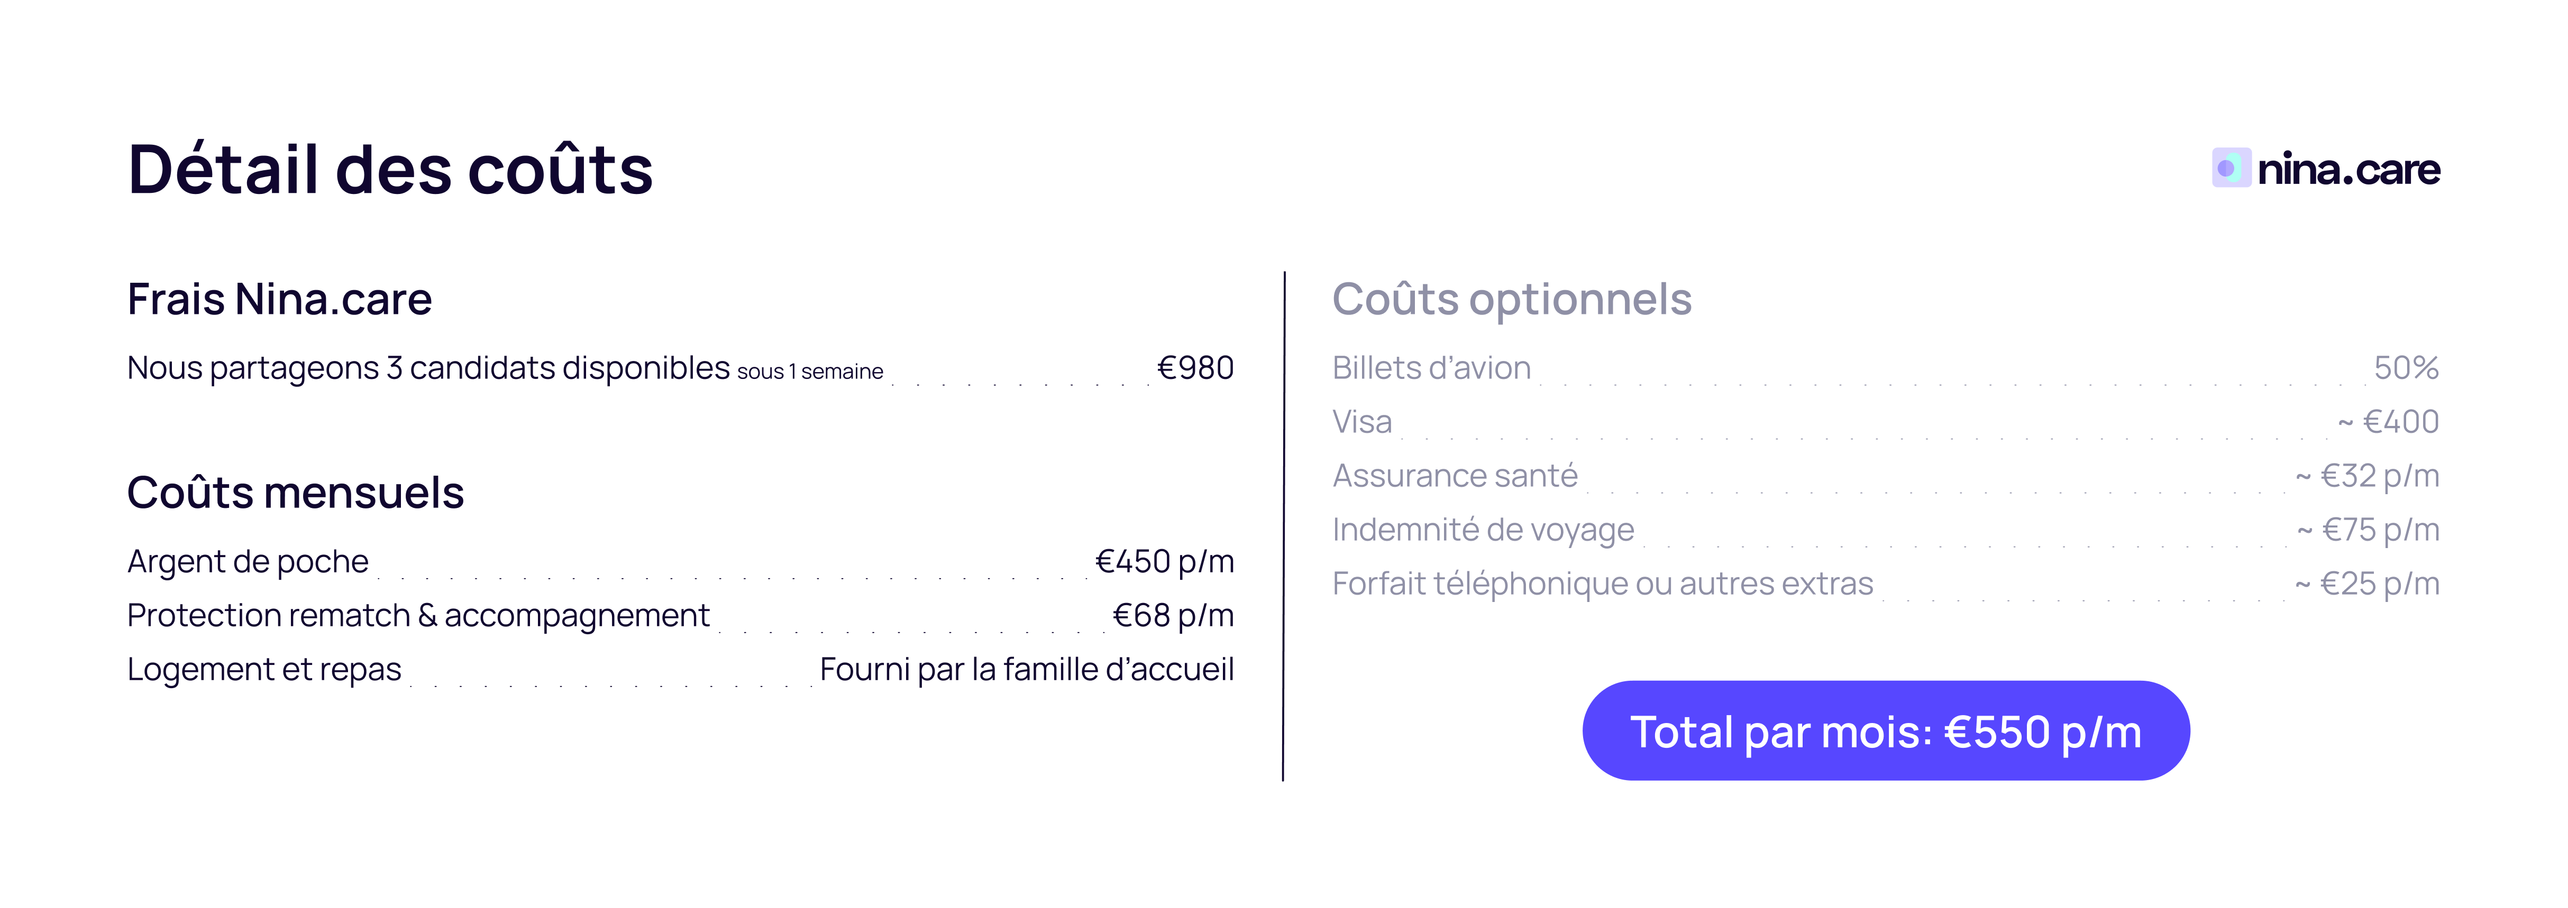The image size is (2568, 908).
Task: Click the Logement et repas label
Action: (264, 669)
